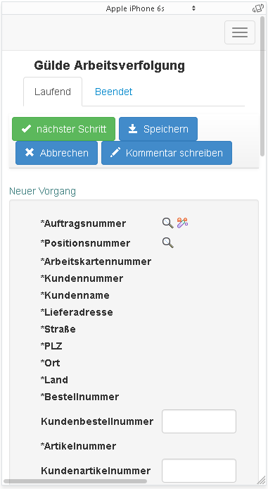Click the X icon on Abbrechen button
The width and height of the screenshot is (268, 489).
pos(30,153)
